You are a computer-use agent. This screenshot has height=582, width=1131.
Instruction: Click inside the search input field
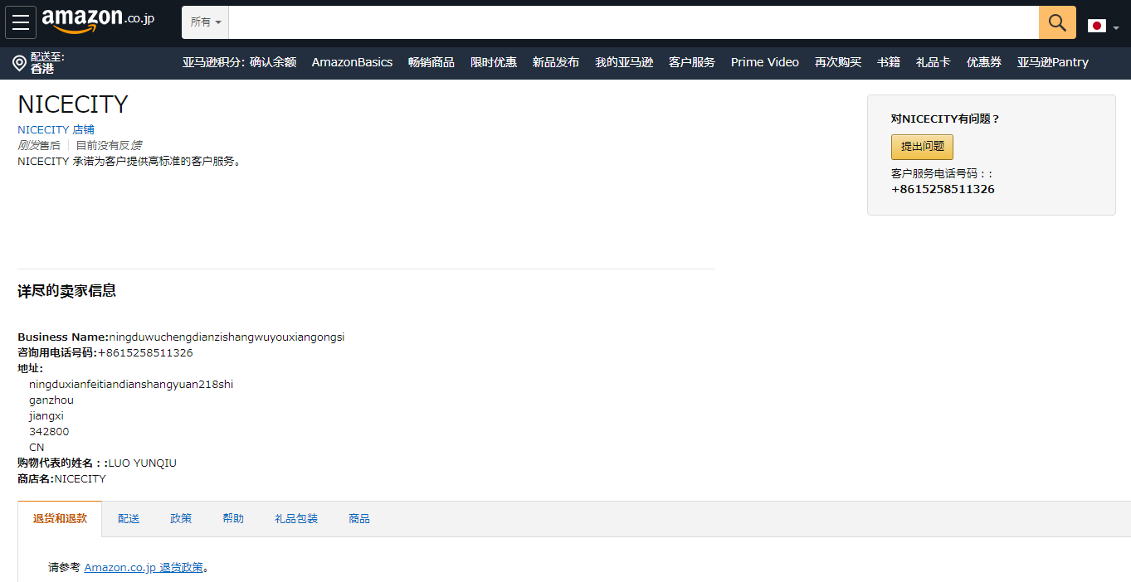click(x=634, y=22)
